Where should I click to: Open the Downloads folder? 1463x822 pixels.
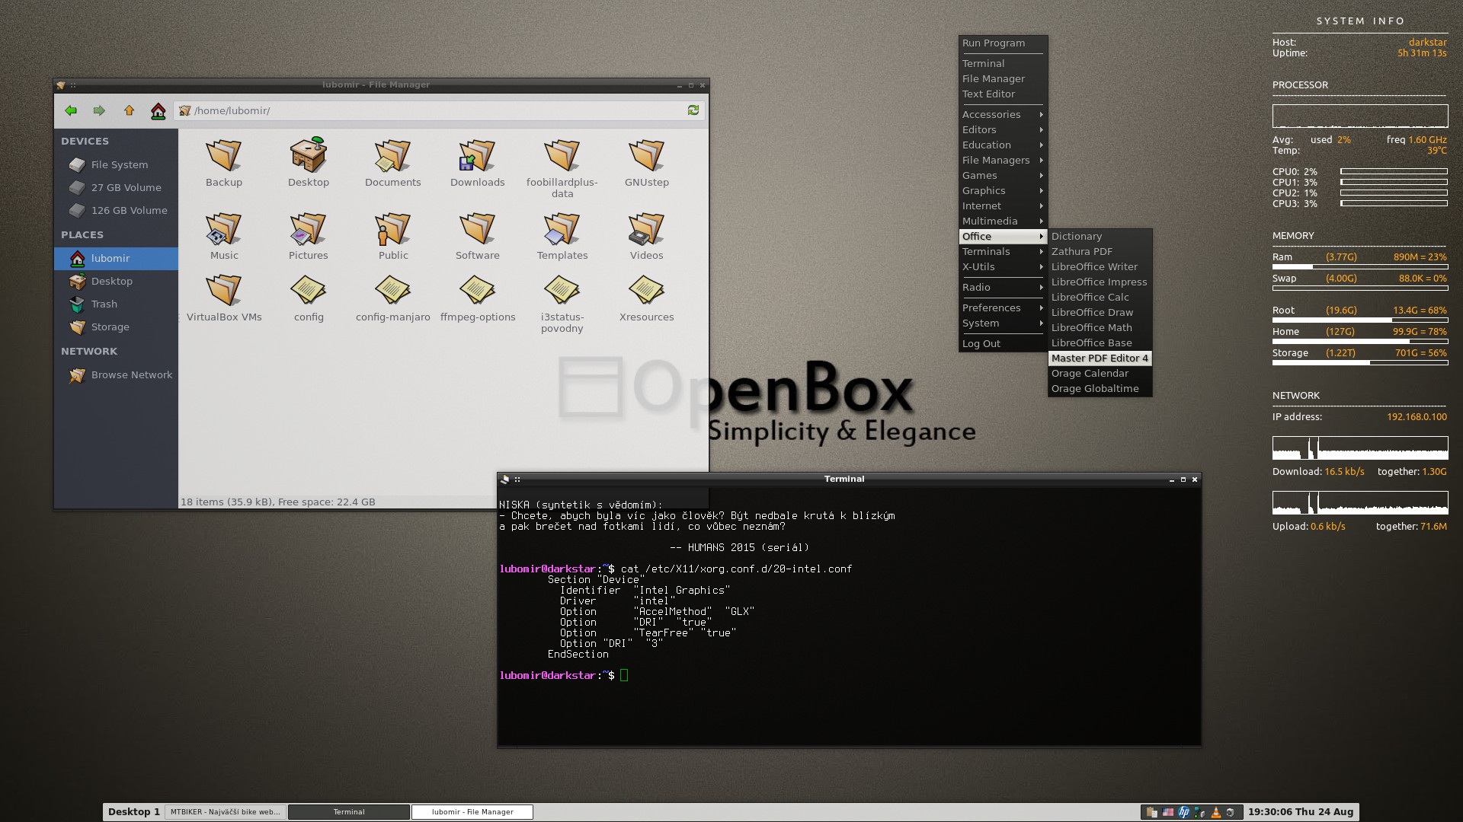pyautogui.click(x=478, y=162)
